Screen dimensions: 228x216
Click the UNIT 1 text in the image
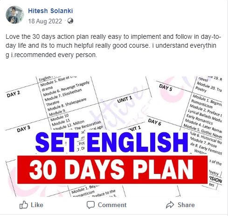124,100
